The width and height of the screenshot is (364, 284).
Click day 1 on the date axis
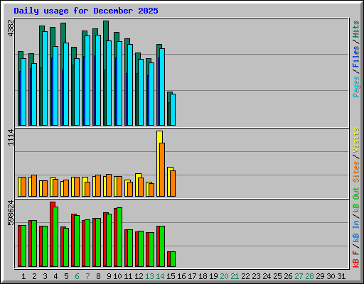[23, 276]
